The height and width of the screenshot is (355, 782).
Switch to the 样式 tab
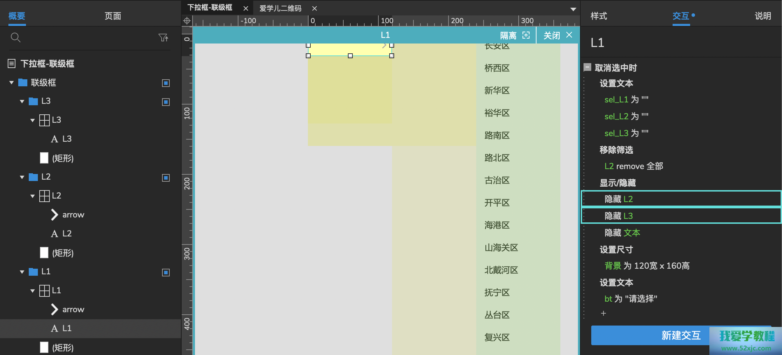599,16
